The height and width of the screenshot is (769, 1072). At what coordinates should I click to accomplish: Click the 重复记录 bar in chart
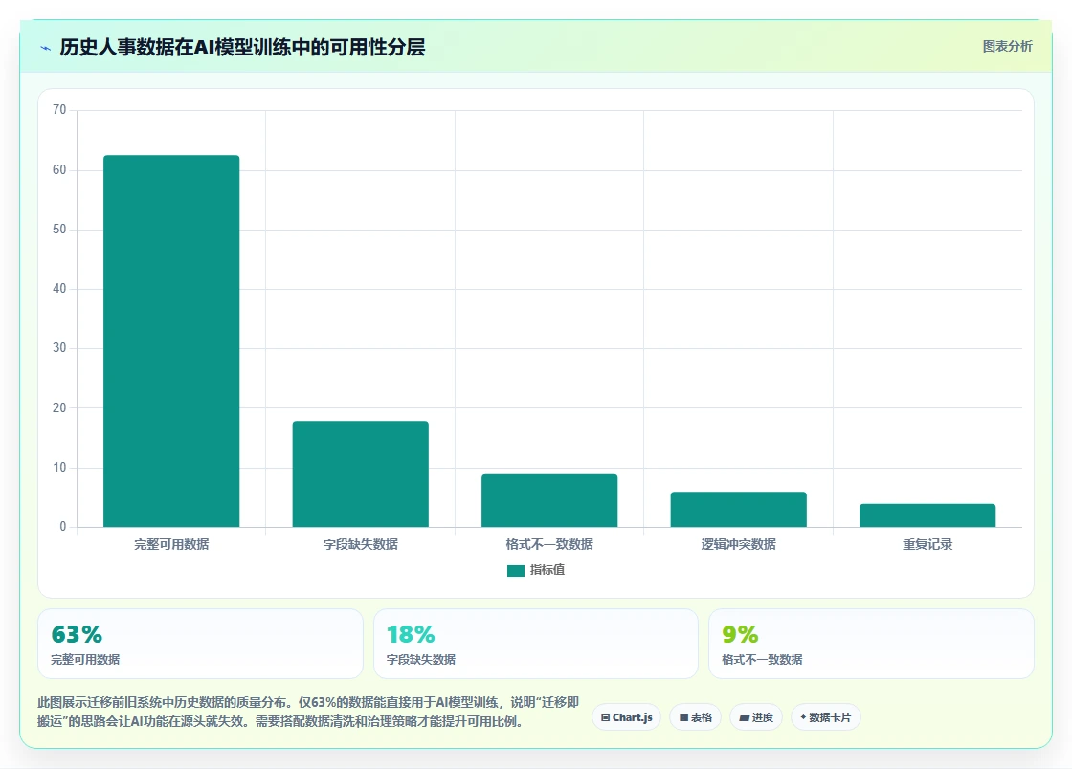tap(927, 516)
